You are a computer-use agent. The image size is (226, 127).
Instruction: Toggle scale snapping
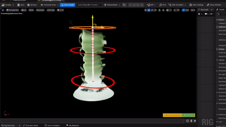183,10
